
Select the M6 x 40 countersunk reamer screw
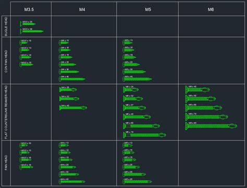197,90
